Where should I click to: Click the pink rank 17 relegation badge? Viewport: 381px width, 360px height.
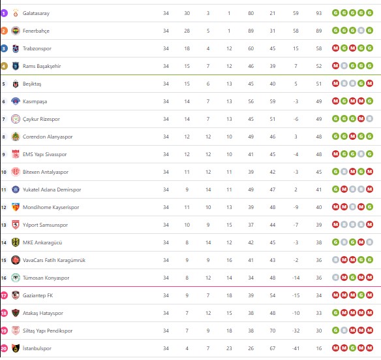(4, 295)
